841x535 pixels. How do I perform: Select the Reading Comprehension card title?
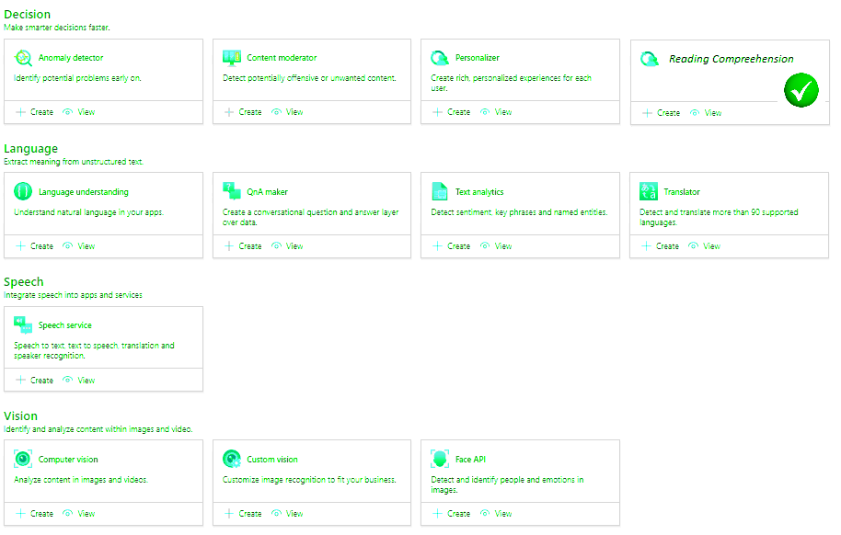click(731, 59)
